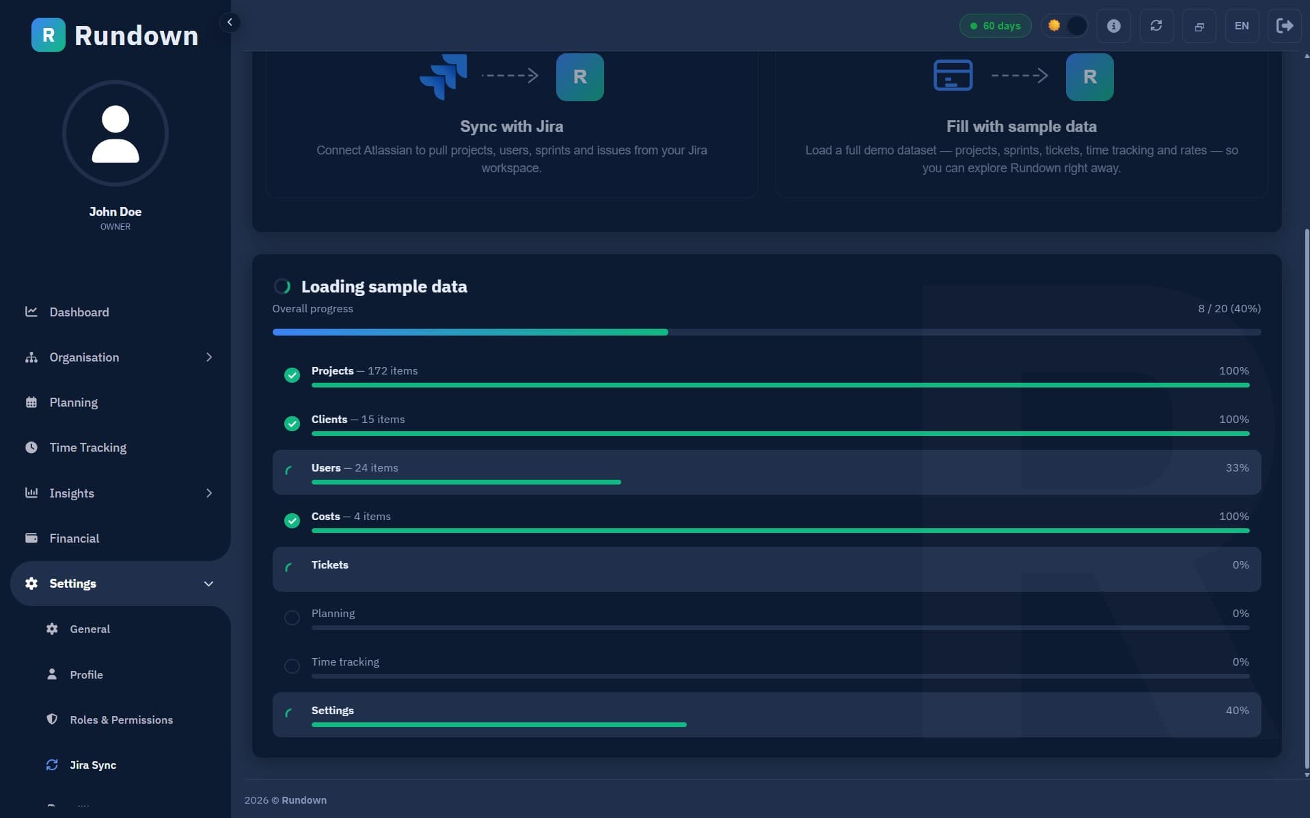Click the Profile person icon

[52, 674]
